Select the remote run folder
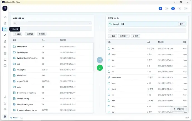The image size is (192, 121). coord(147,49)
